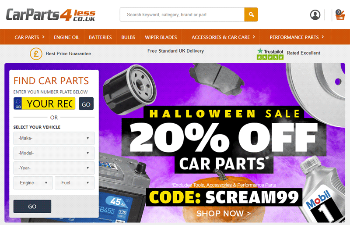Open the user account icon
The width and height of the screenshot is (350, 225).
pyautogui.click(x=315, y=15)
